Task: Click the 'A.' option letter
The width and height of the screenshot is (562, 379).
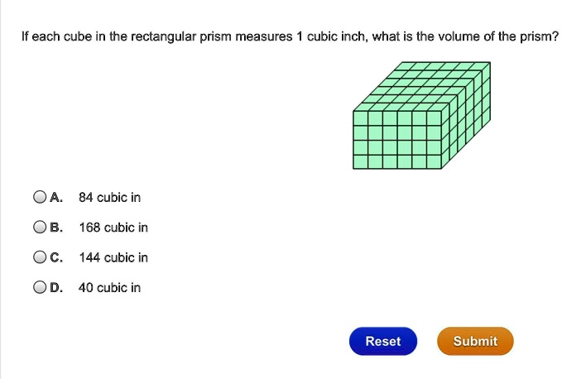Action: tap(56, 198)
